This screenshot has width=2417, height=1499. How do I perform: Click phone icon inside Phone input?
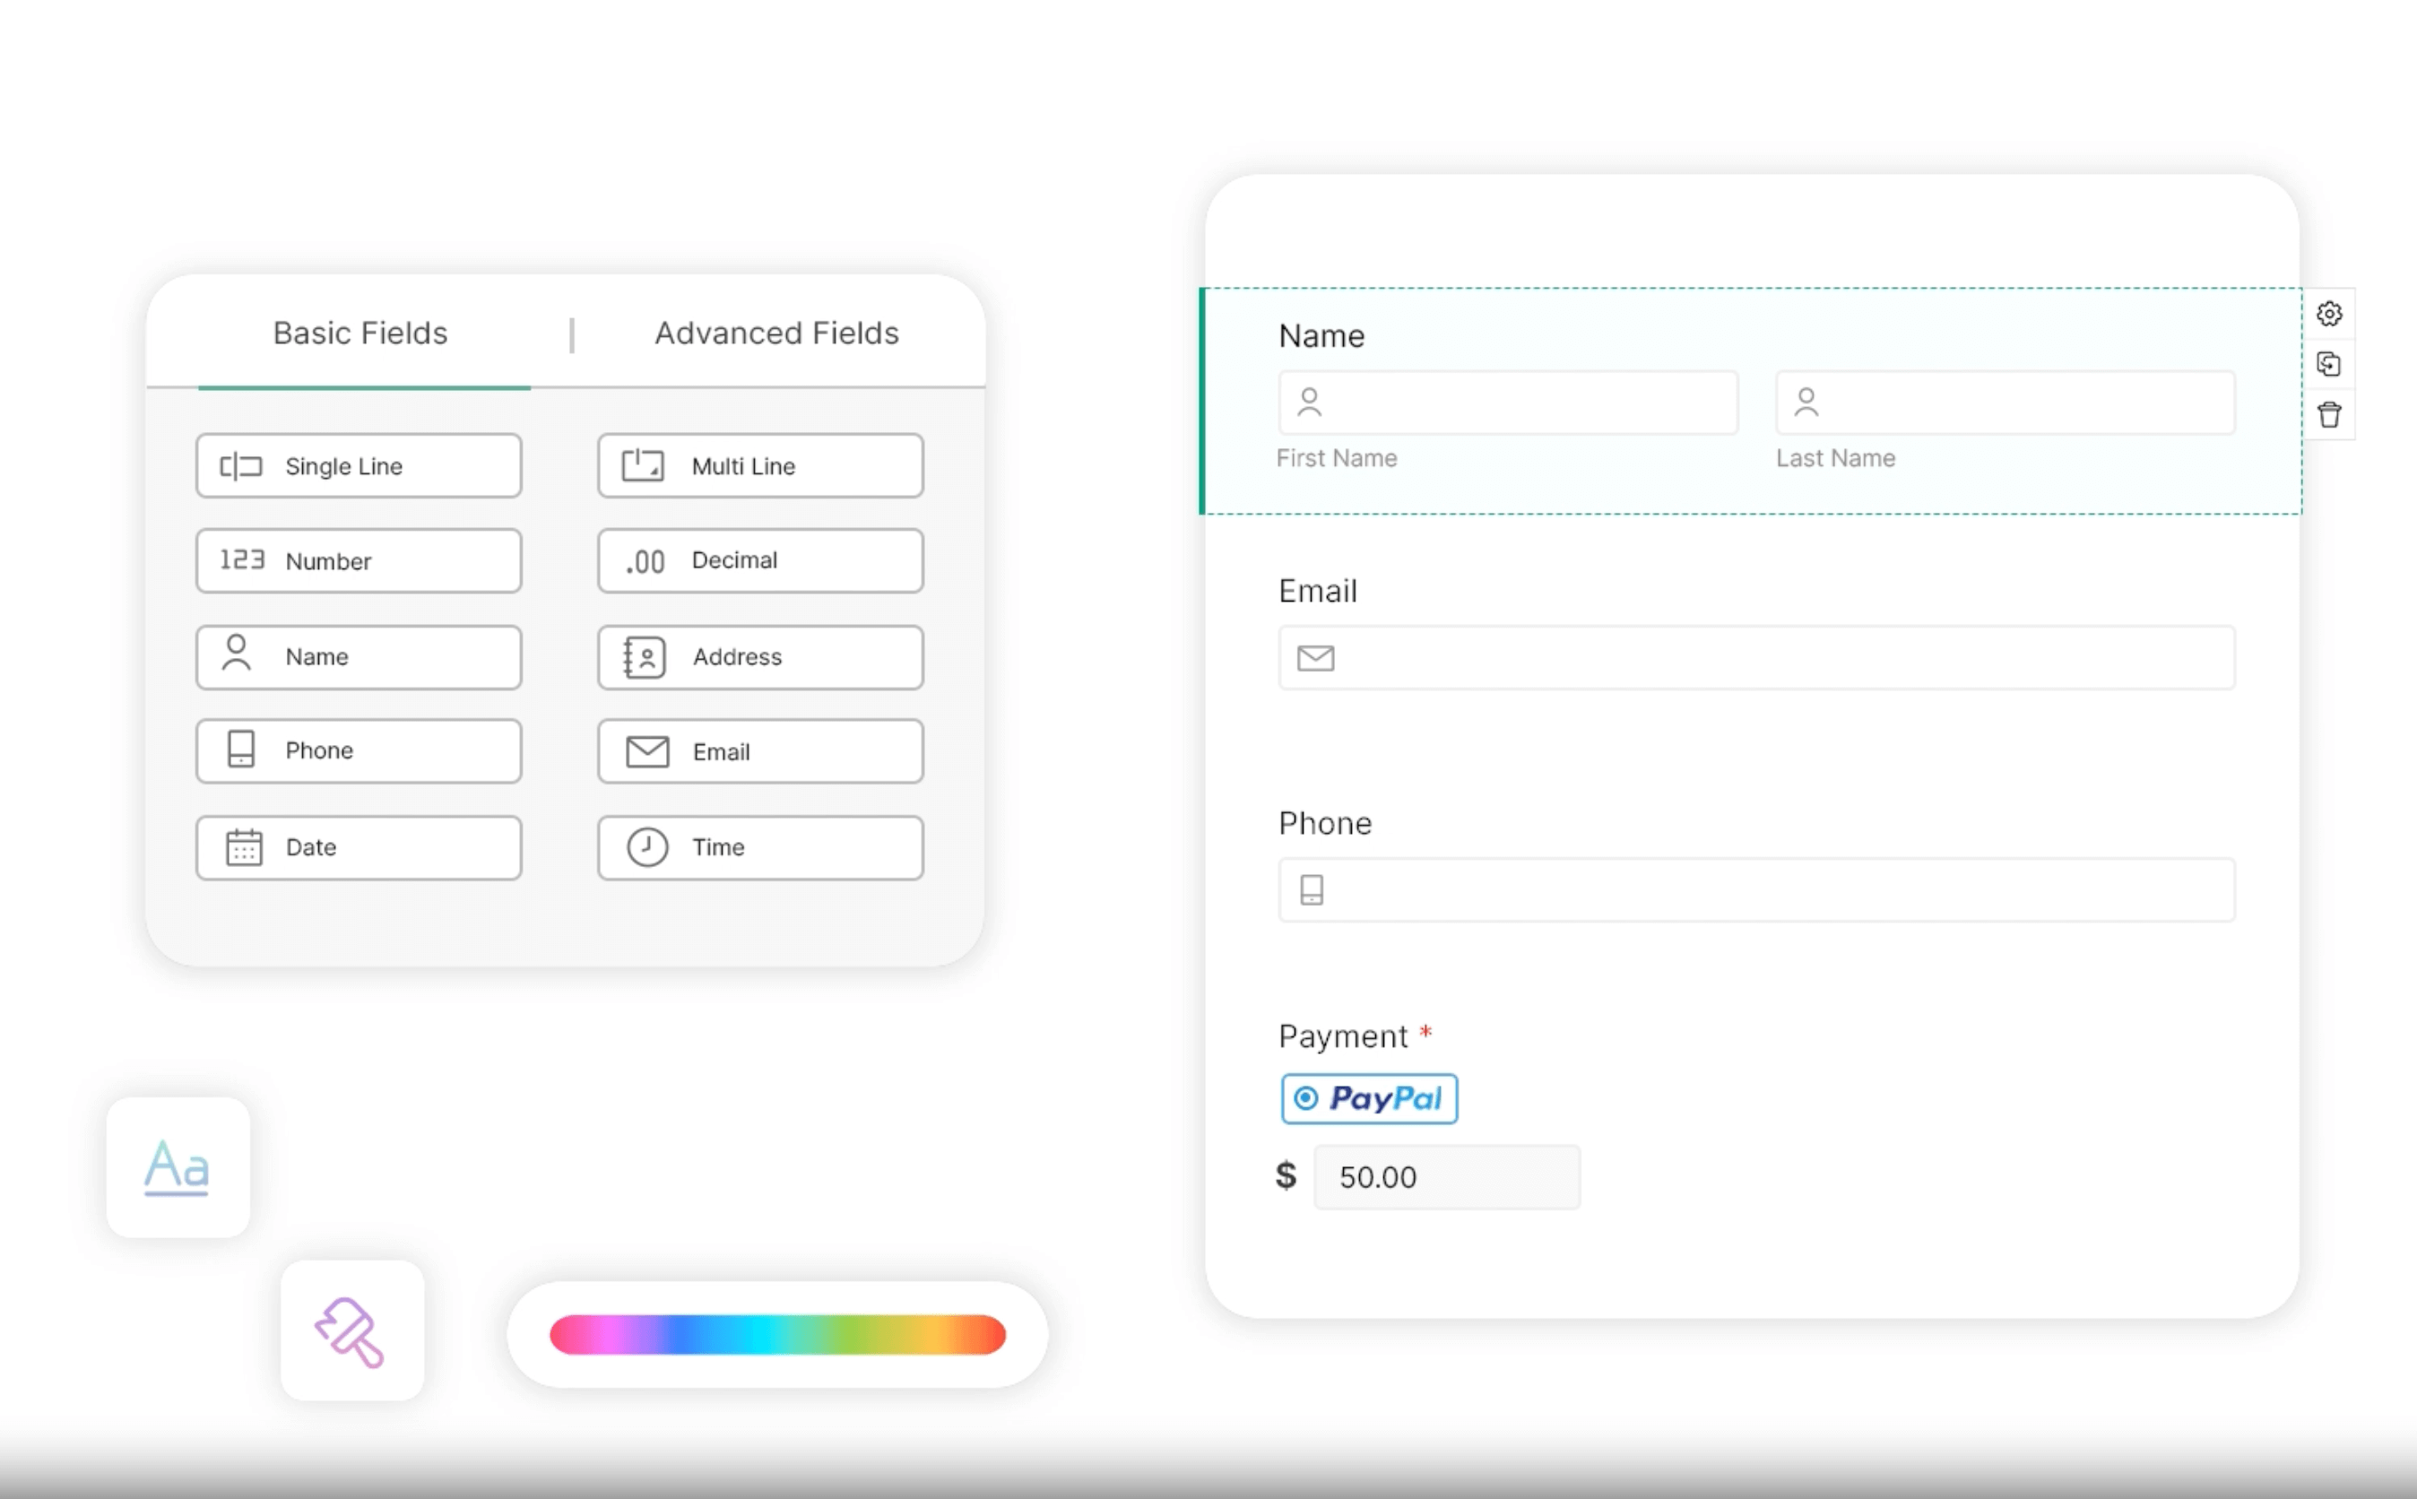point(1312,890)
